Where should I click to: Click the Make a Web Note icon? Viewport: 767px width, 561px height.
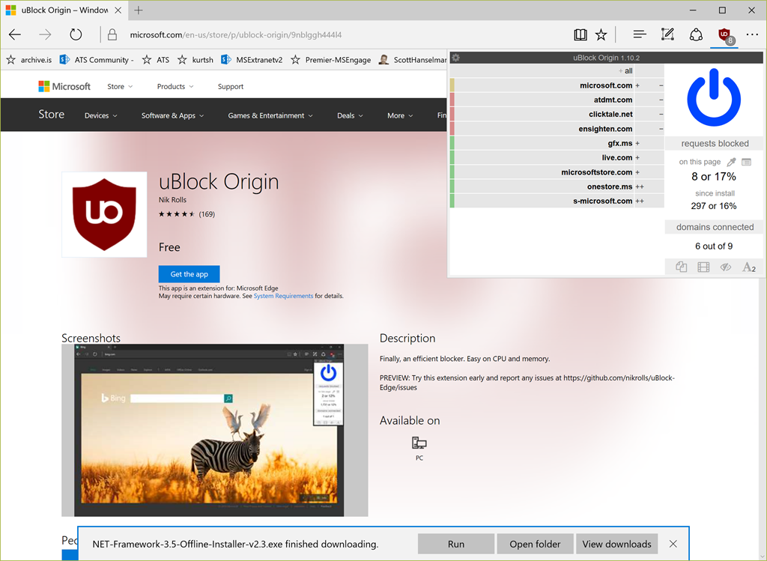click(667, 35)
